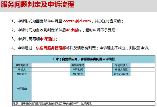Image resolution: width=157 pixels, height=107 pixels.
Task: Click the large blank 申诉理由 content area
Action: (x=93, y=89)
